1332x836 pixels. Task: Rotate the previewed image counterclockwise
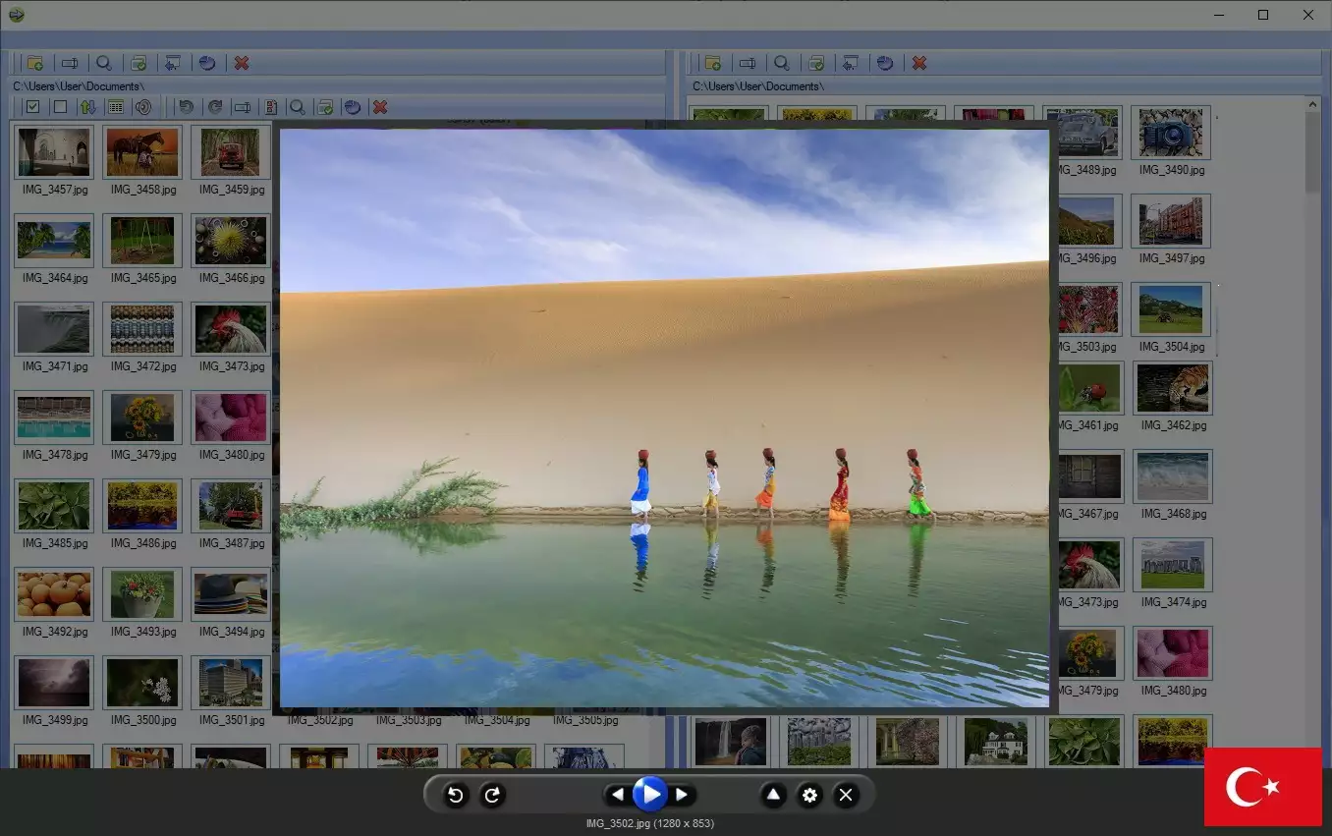pyautogui.click(x=455, y=795)
